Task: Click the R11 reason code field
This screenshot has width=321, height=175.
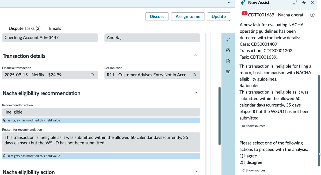Action: (152, 75)
